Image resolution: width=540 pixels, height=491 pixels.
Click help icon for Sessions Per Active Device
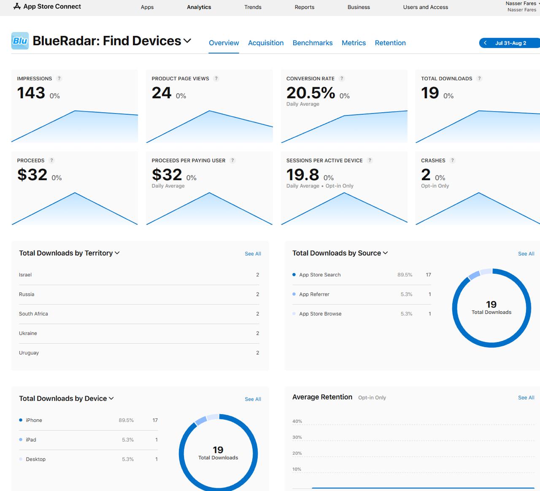[x=370, y=160]
